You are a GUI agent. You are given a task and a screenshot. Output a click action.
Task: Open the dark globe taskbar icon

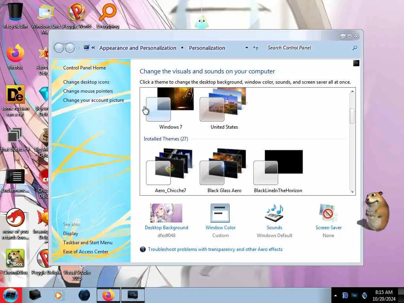tap(84, 295)
